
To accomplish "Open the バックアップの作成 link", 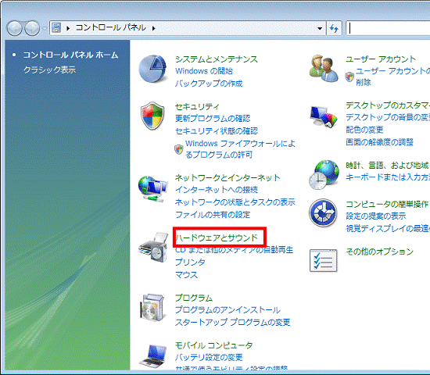I will pyautogui.click(x=209, y=84).
